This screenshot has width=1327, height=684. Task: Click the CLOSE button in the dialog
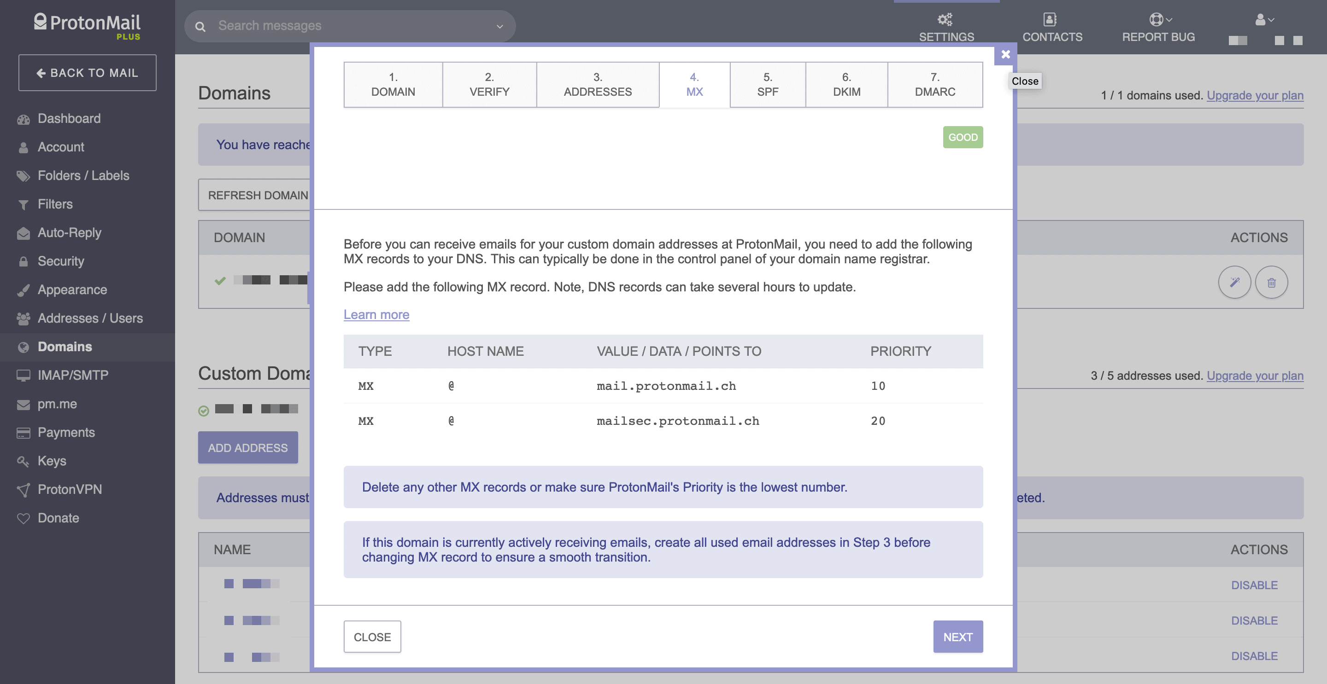372,637
